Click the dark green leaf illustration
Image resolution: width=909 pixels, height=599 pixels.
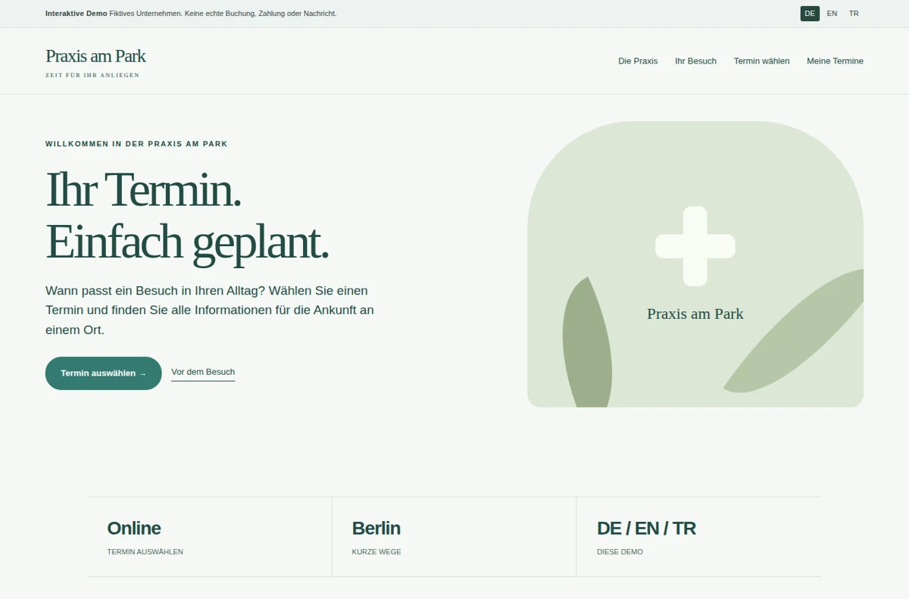pyautogui.click(x=587, y=343)
